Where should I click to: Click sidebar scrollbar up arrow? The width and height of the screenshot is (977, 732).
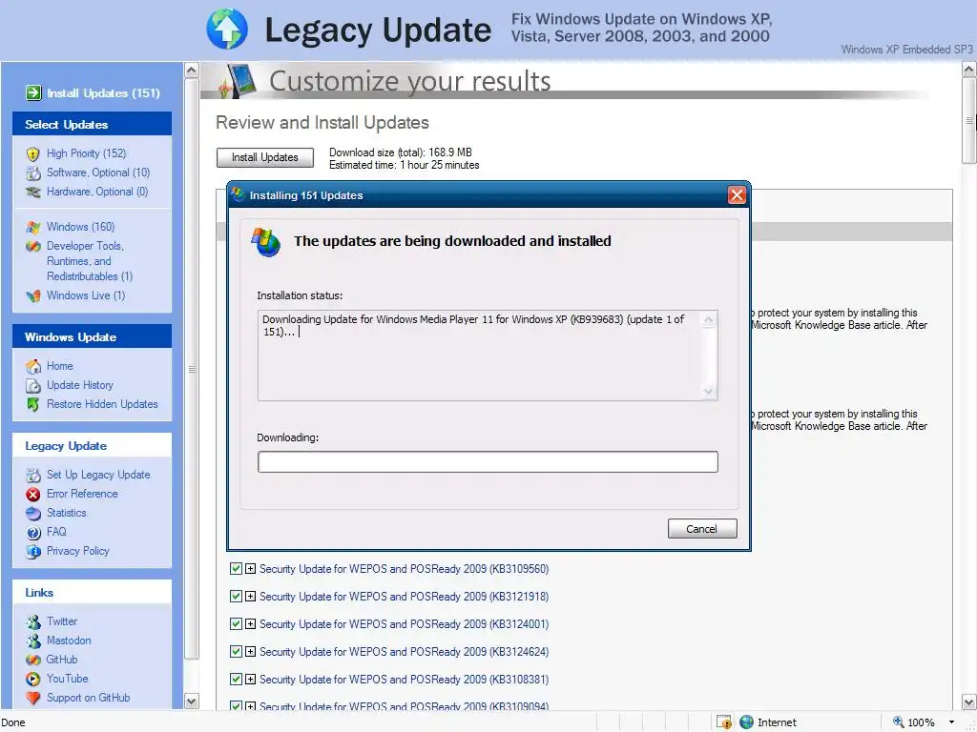click(191, 71)
